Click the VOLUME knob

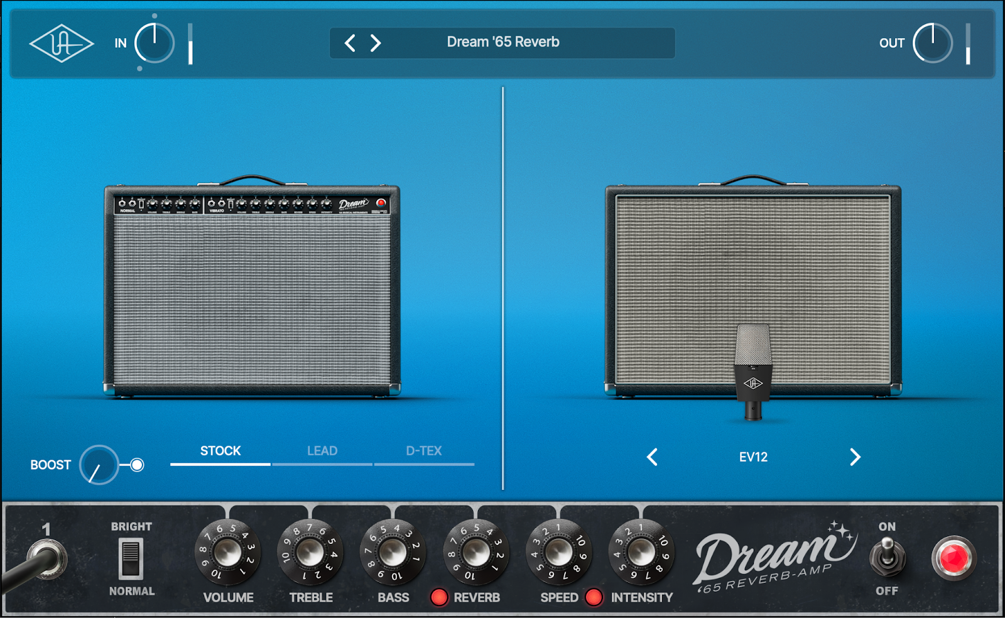pos(227,552)
